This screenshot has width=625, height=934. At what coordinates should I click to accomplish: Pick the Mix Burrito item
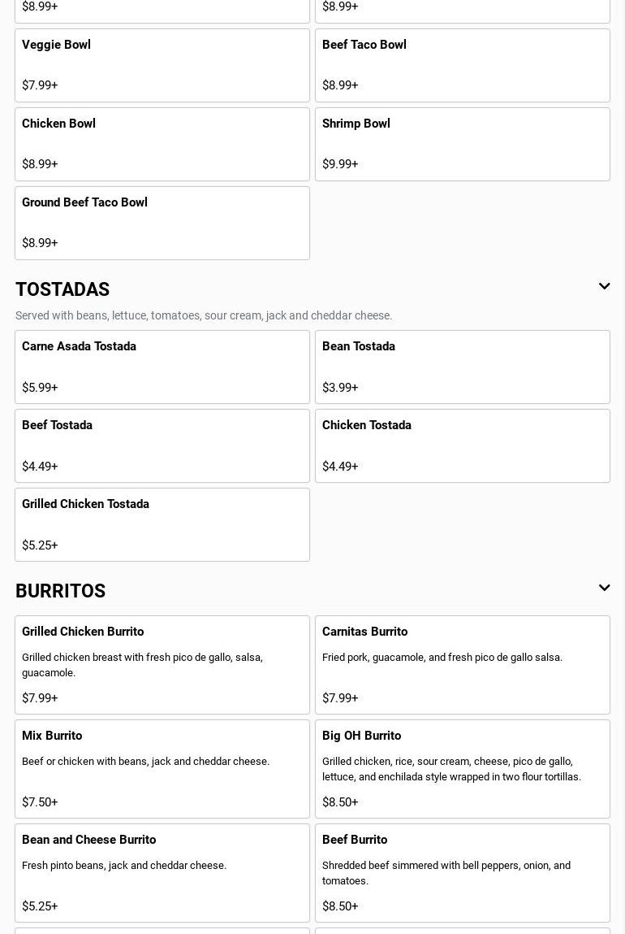[162, 768]
